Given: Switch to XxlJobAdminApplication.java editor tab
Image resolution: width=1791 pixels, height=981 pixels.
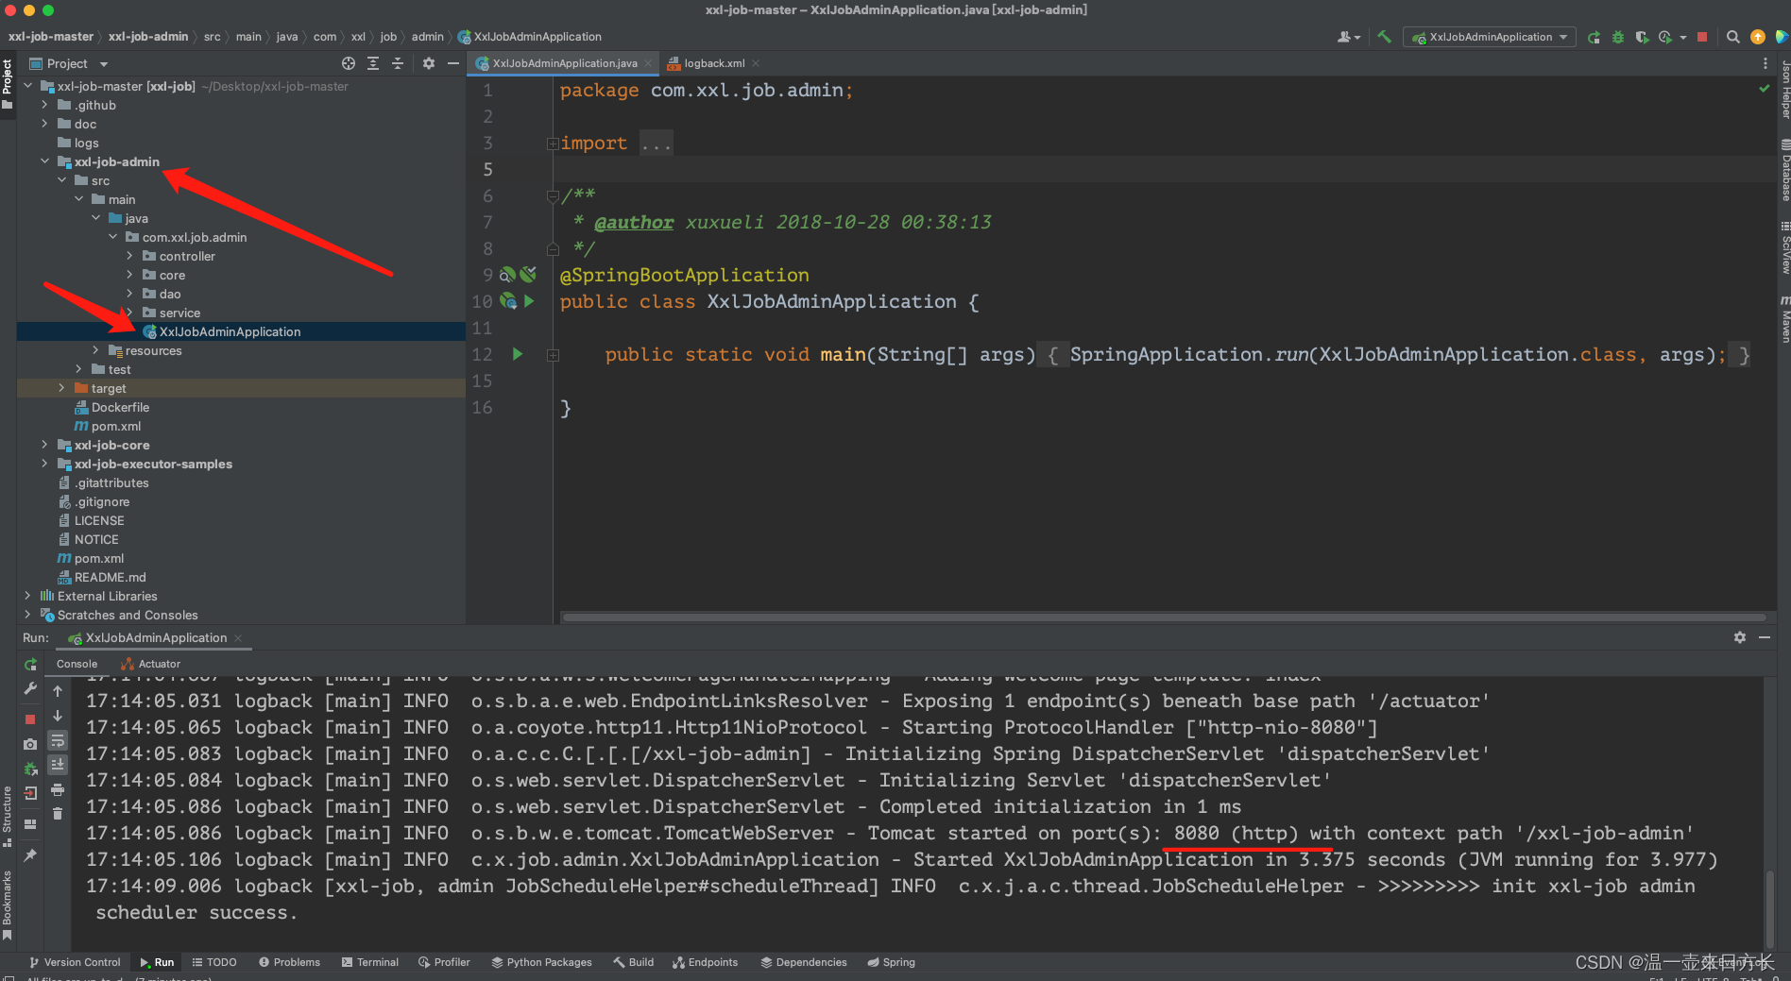Looking at the screenshot, I should (564, 63).
